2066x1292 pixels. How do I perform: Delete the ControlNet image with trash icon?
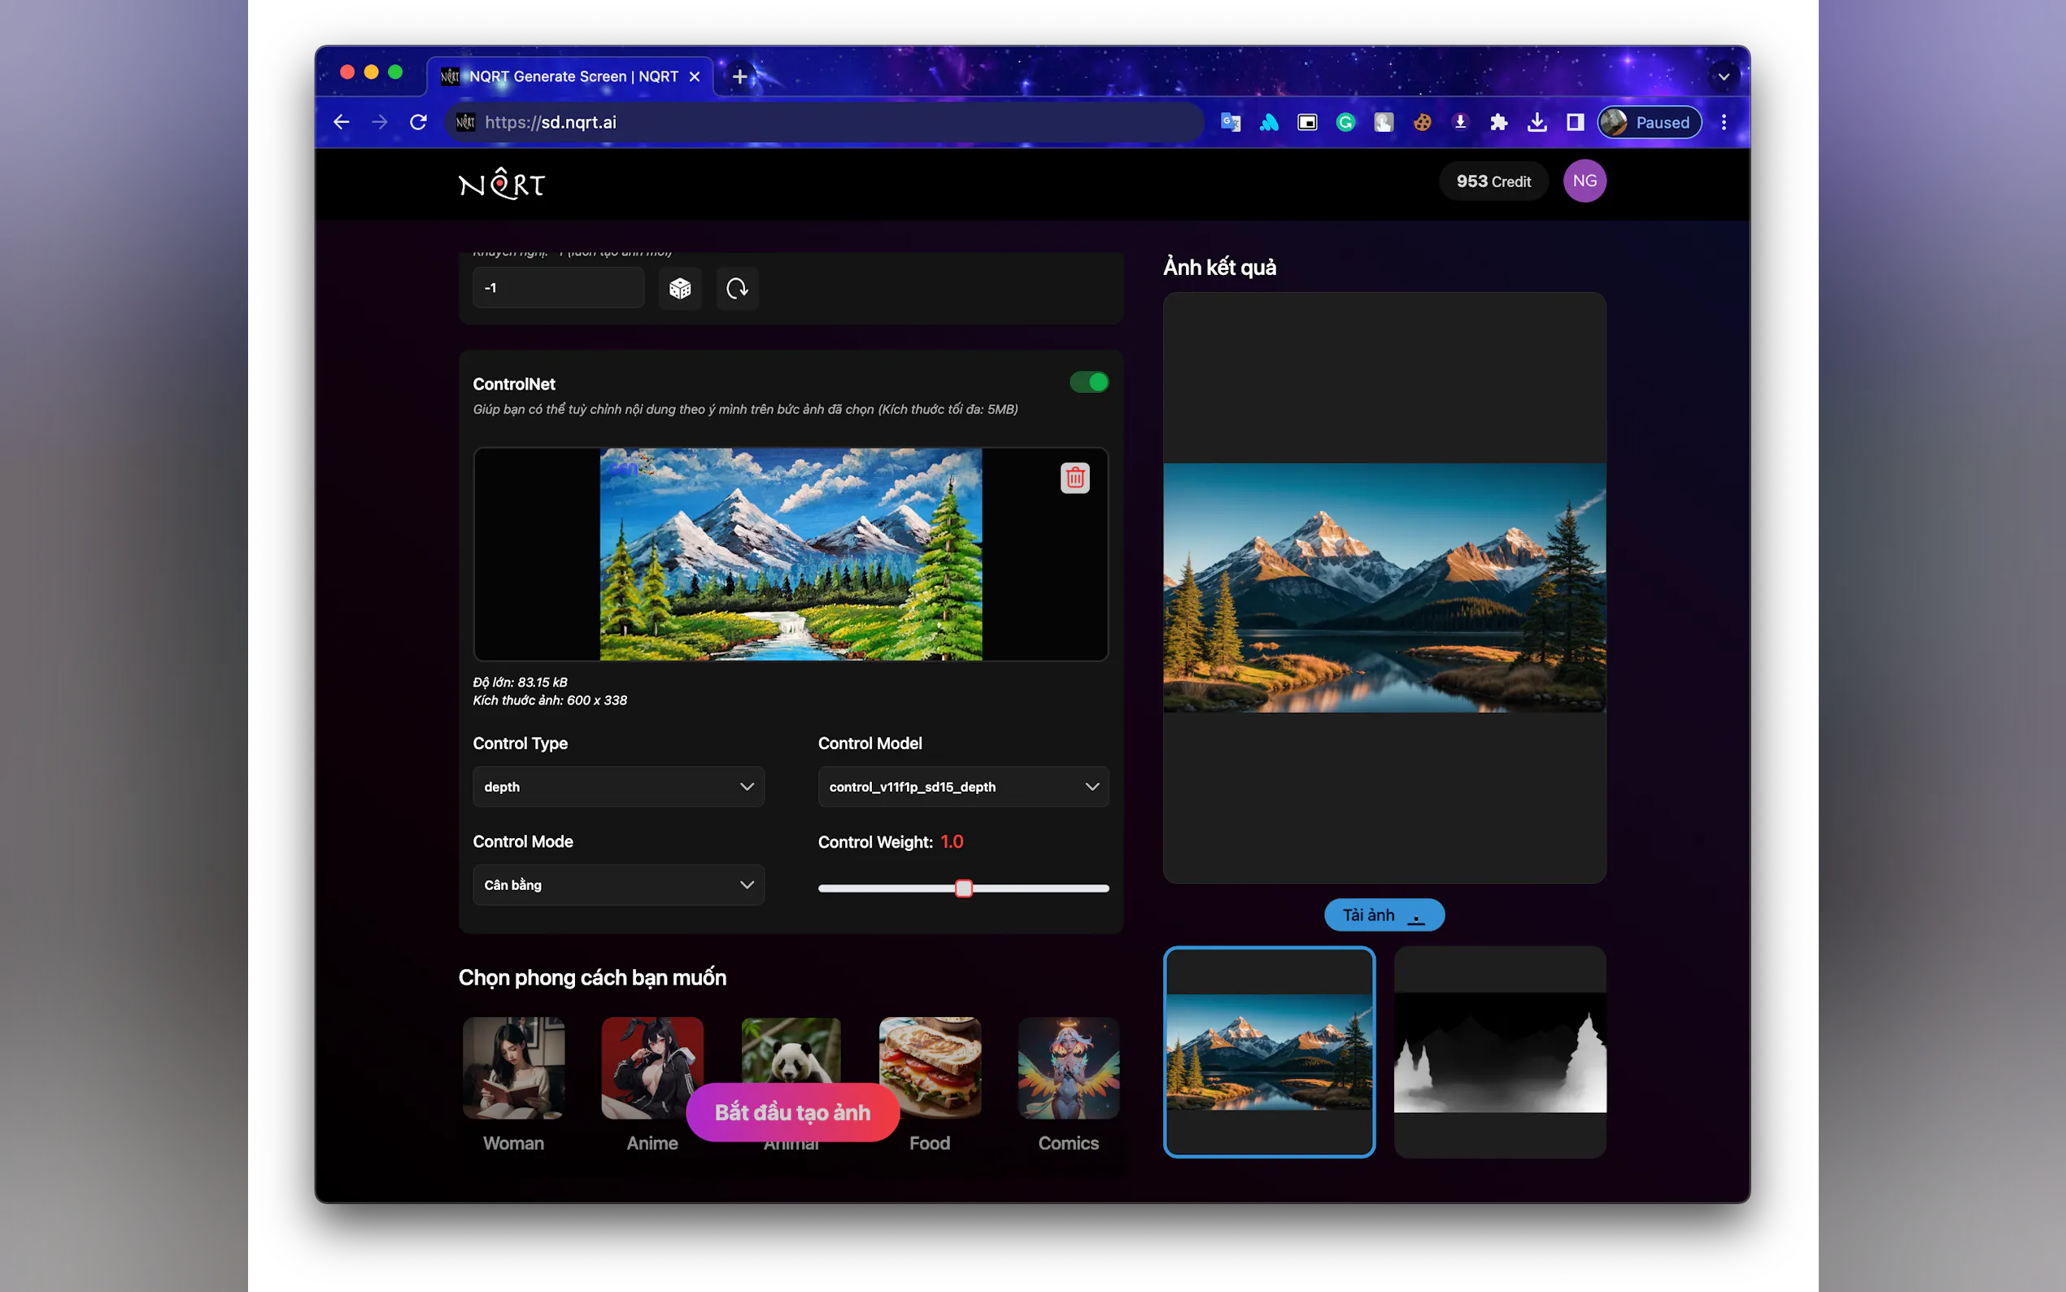(x=1074, y=478)
